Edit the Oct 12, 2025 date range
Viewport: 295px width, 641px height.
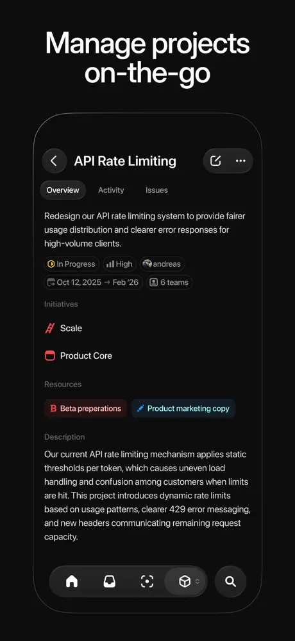[93, 282]
